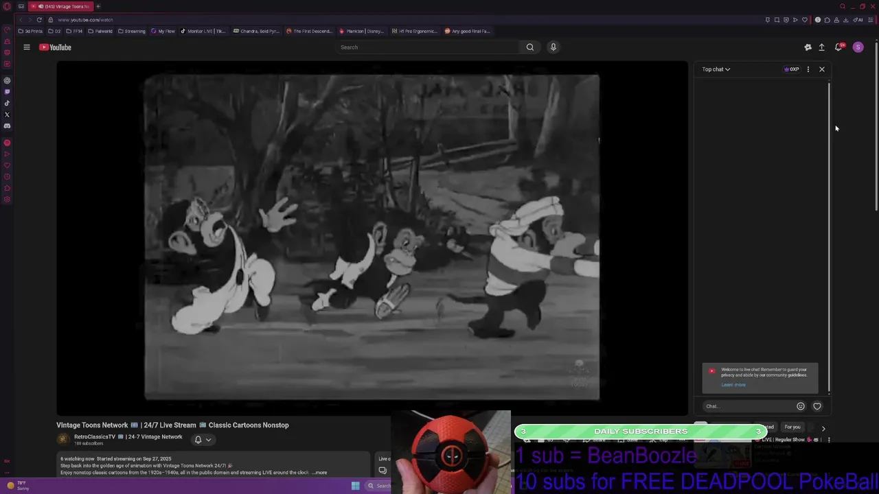Open the Opera GX logo menu
The image size is (879, 494).
(x=7, y=6)
